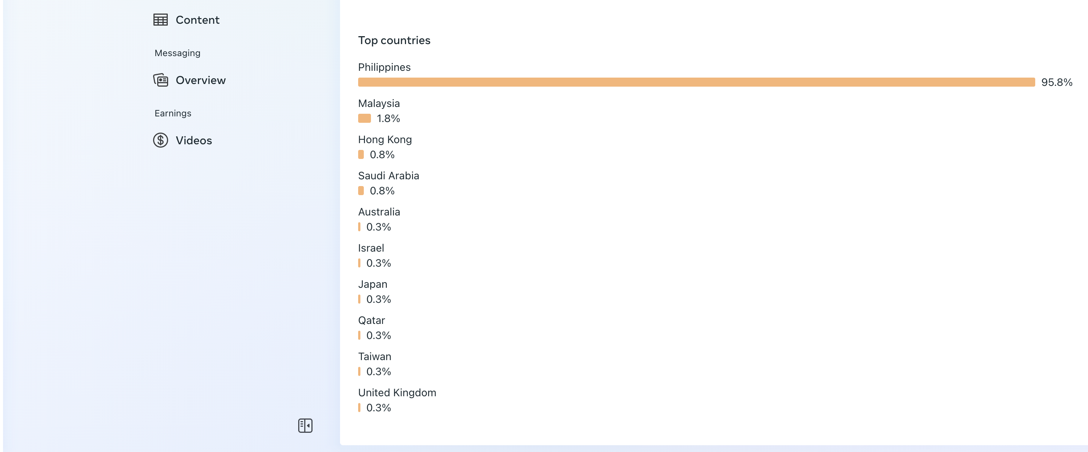The image size is (1088, 452).
Task: Click the Videos dollar sign icon
Action: coord(161,140)
